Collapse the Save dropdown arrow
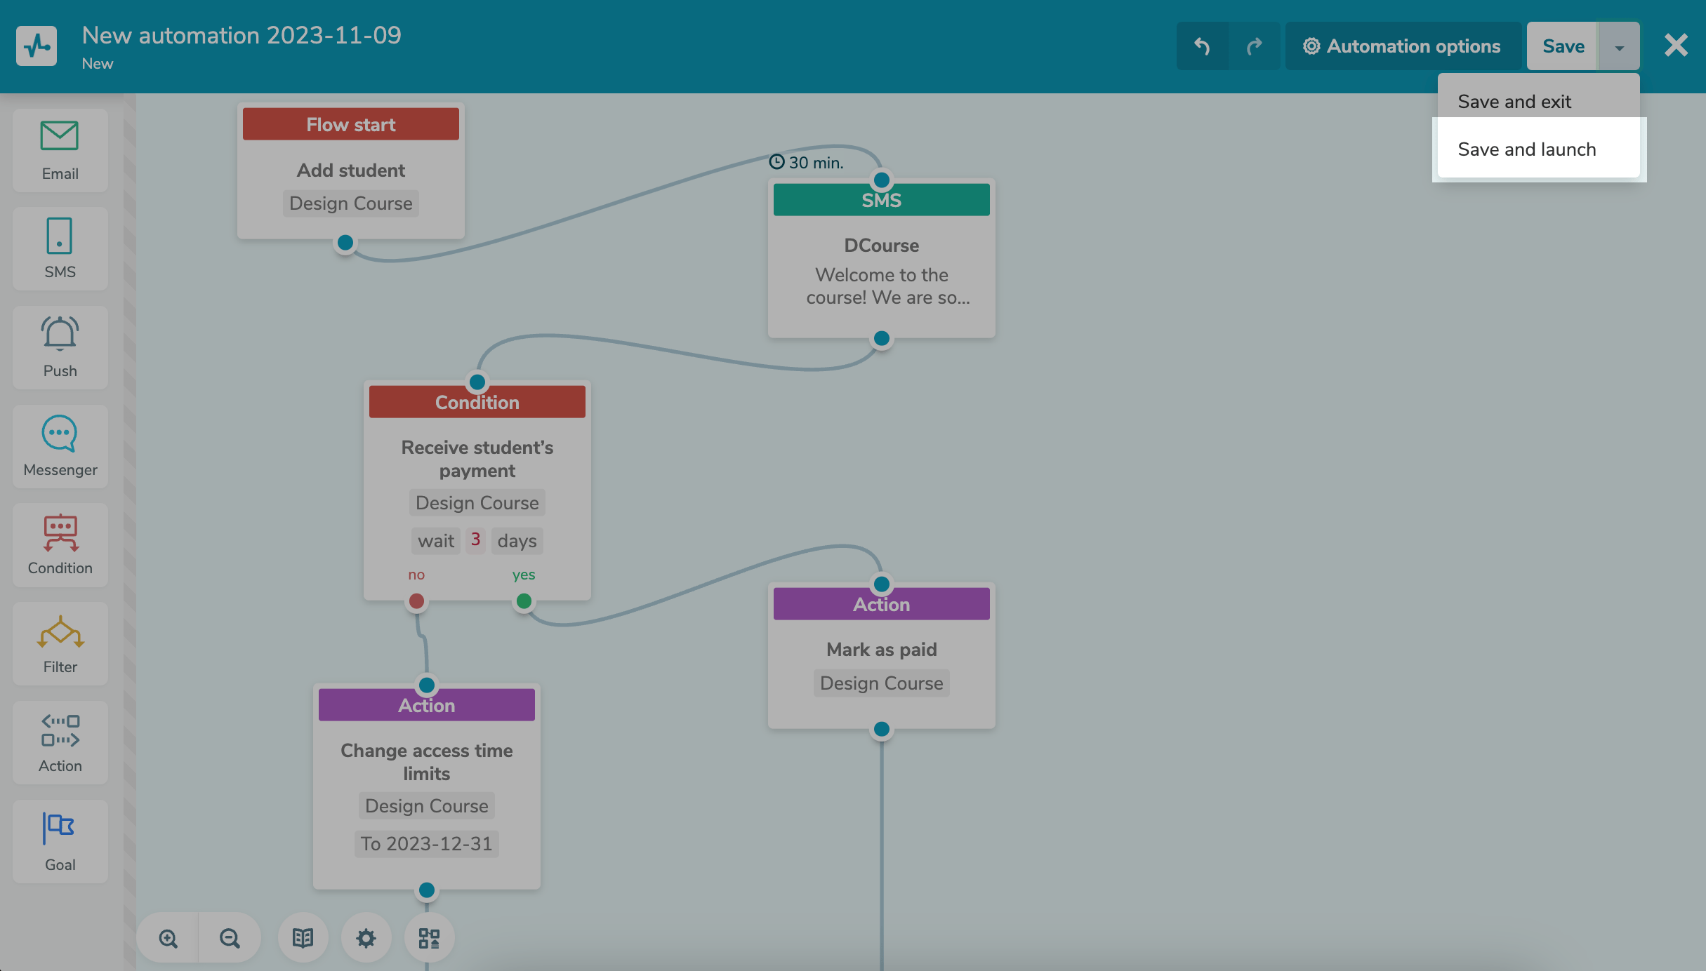 (x=1619, y=46)
